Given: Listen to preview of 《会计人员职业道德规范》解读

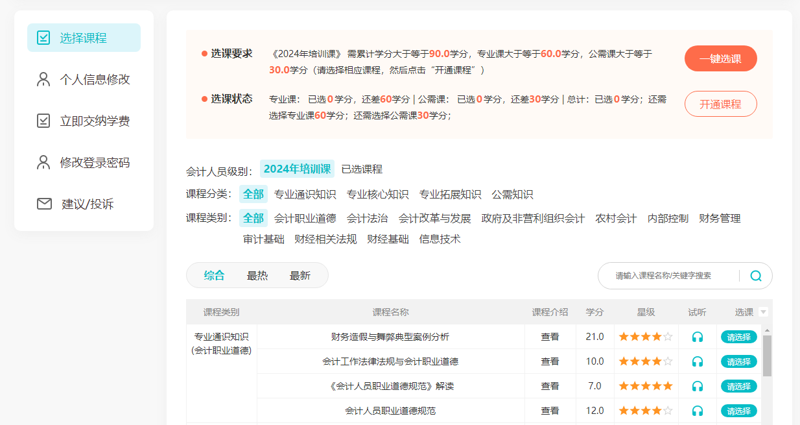Looking at the screenshot, I should tap(698, 386).
